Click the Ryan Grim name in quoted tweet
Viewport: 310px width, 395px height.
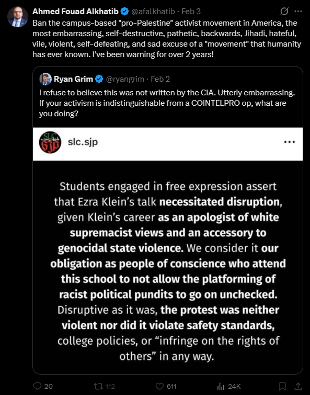pos(73,79)
